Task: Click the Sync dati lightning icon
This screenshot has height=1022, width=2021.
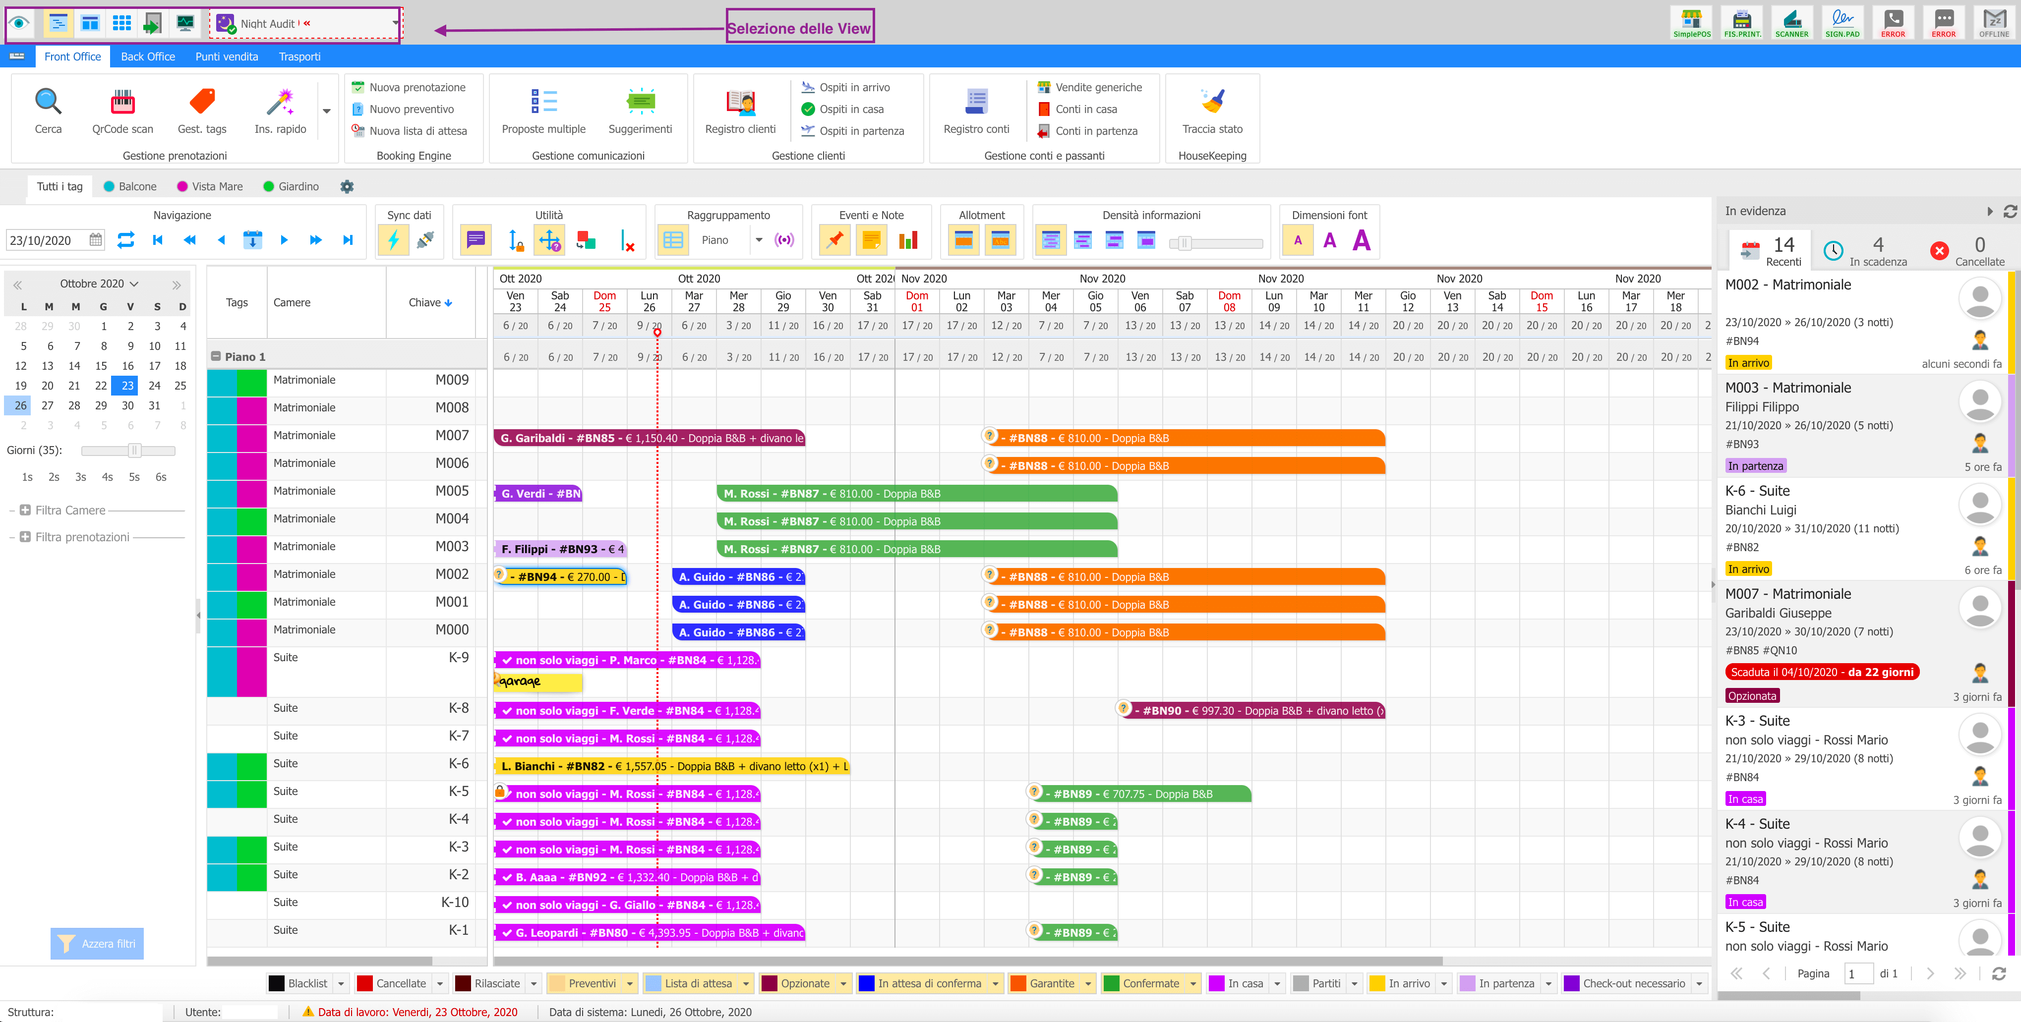Action: coord(393,240)
